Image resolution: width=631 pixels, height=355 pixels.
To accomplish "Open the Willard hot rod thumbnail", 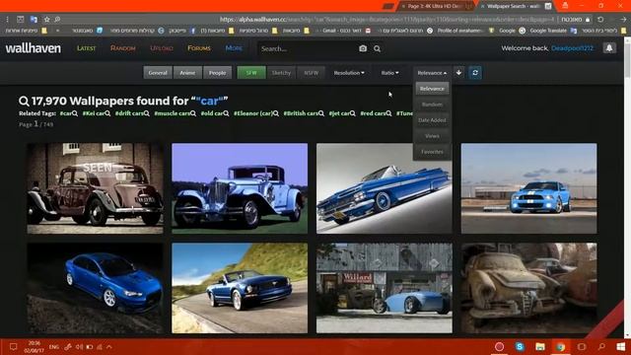I will tap(384, 288).
